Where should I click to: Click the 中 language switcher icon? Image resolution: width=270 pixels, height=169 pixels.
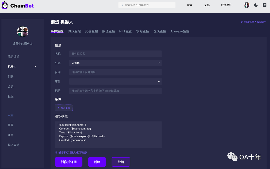[265, 5]
